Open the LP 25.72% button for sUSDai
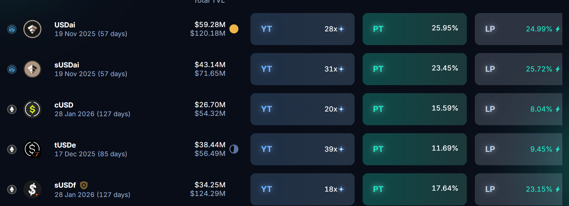The image size is (569, 206). pos(519,69)
